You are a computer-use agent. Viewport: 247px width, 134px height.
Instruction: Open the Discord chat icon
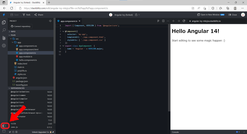pyautogui.click(x=16, y=132)
